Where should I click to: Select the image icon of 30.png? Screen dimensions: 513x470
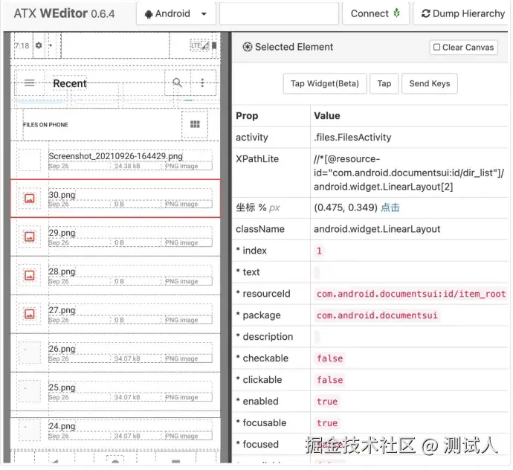[30, 198]
